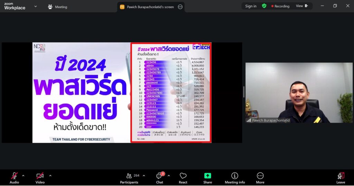The height and width of the screenshot is (186, 354).
Task: Open the View layout menu
Action: click(x=302, y=6)
